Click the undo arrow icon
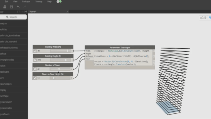This screenshot has height=119, width=211. click(18, 7)
